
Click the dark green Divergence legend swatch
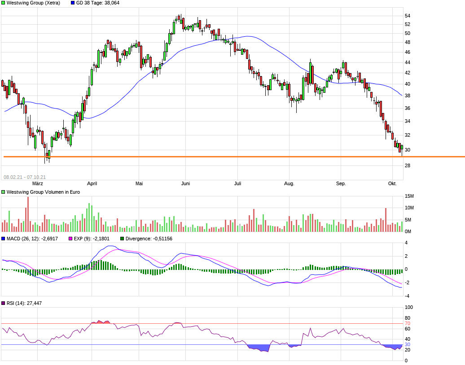[122, 239]
